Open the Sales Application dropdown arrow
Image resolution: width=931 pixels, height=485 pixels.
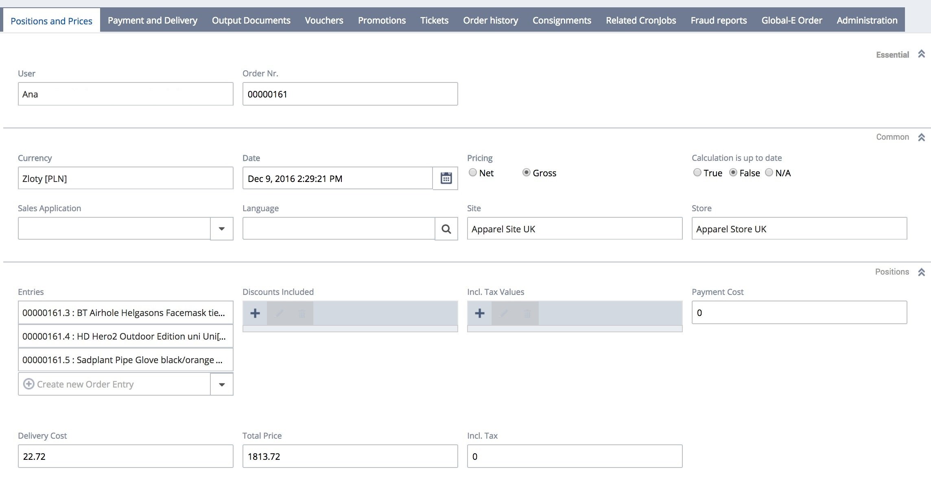click(222, 229)
